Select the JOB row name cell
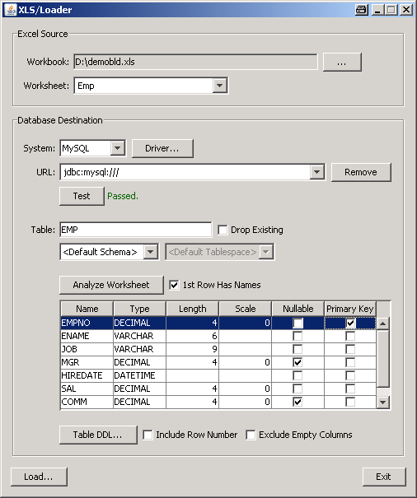This screenshot has width=417, height=498. (87, 349)
